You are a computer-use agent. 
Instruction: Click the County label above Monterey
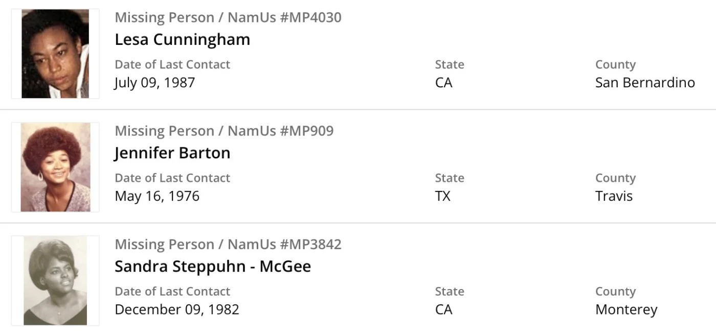[615, 291]
